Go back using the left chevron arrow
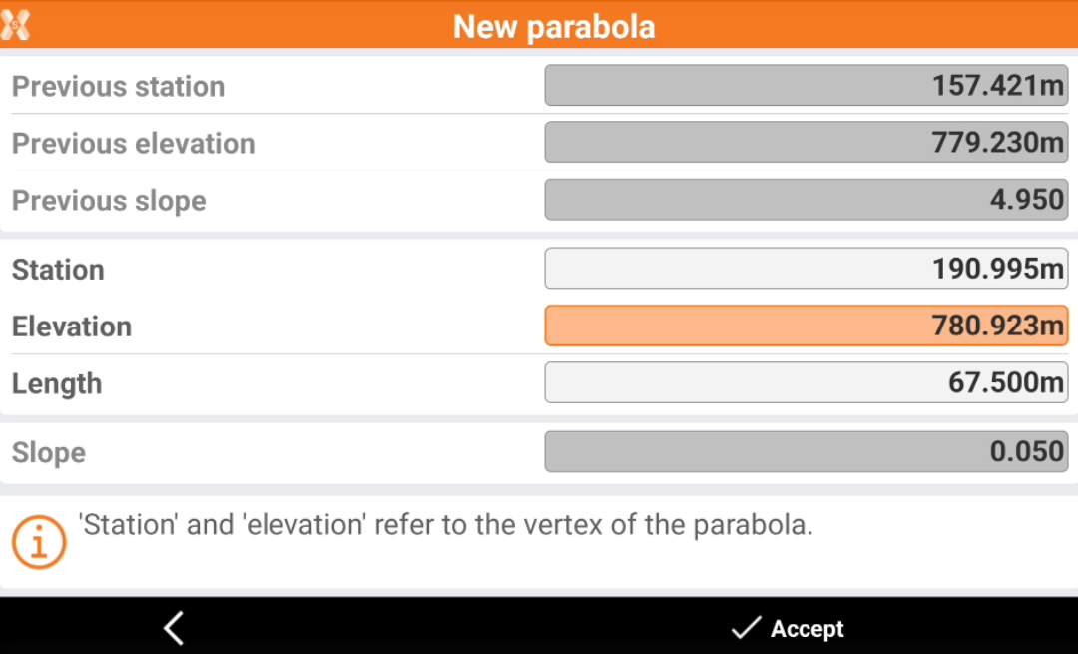1078x654 pixels. (174, 628)
